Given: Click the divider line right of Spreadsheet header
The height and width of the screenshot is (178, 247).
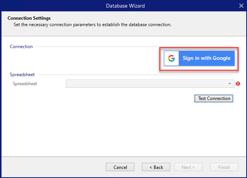Looking at the screenshot, I should 132,75.
